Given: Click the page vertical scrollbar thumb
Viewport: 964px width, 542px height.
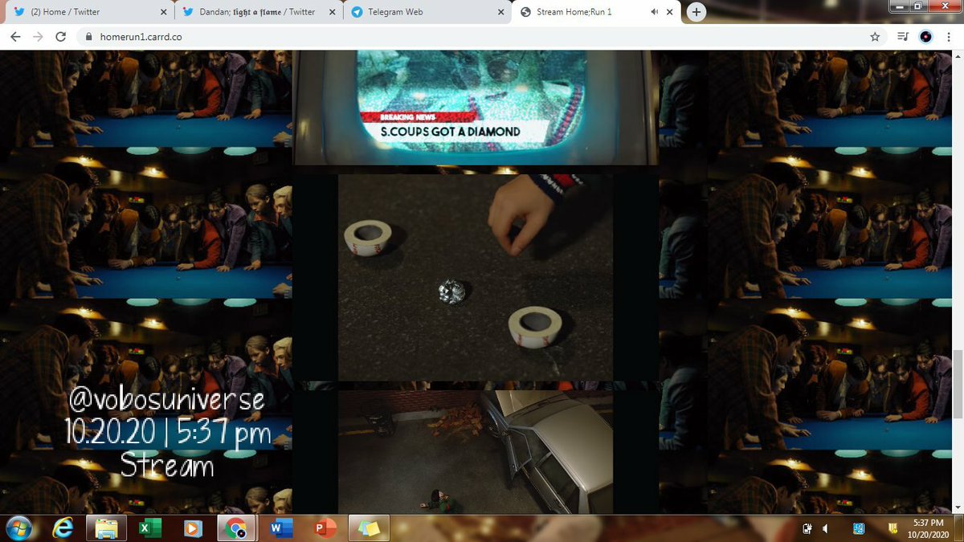Looking at the screenshot, I should [956, 384].
